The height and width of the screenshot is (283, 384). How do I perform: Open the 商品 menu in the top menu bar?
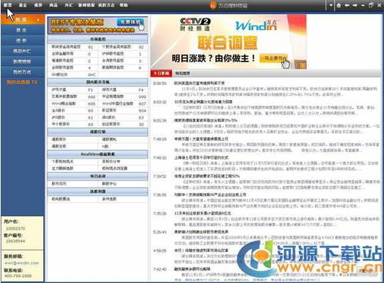click(53, 5)
